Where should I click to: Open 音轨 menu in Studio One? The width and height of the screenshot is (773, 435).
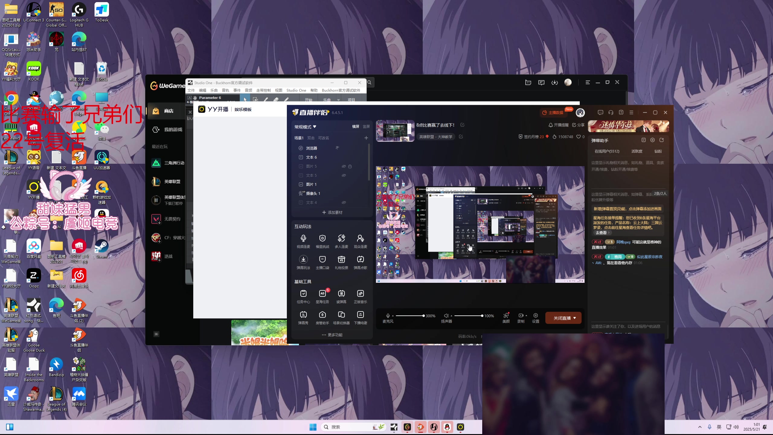pyautogui.click(x=226, y=90)
